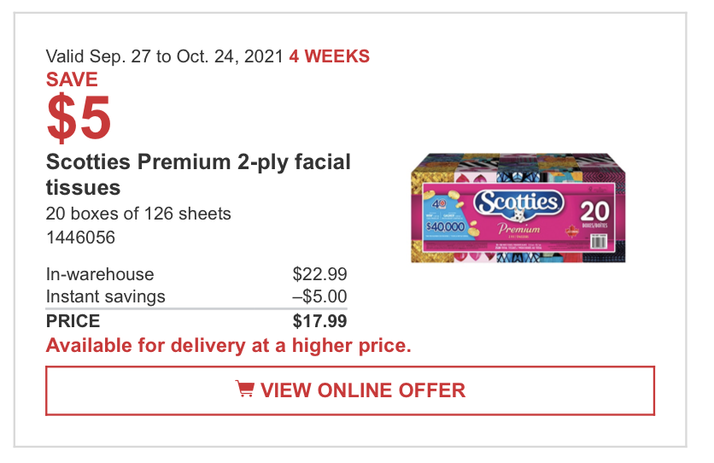Click the red SAVE label

coord(72,79)
